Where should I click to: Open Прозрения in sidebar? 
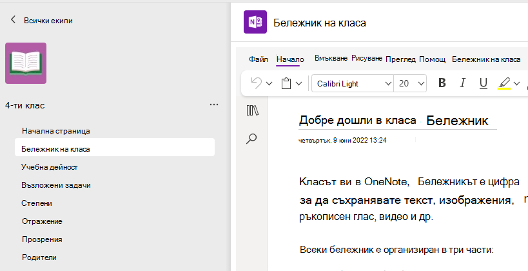click(x=42, y=239)
